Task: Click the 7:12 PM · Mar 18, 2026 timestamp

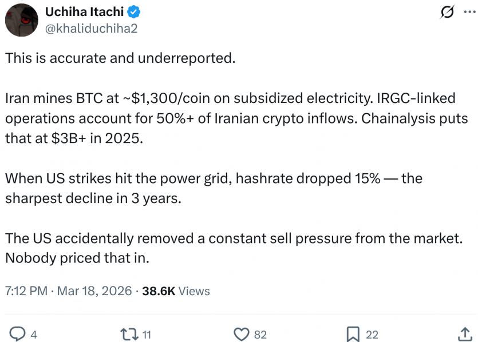Action: (x=68, y=291)
